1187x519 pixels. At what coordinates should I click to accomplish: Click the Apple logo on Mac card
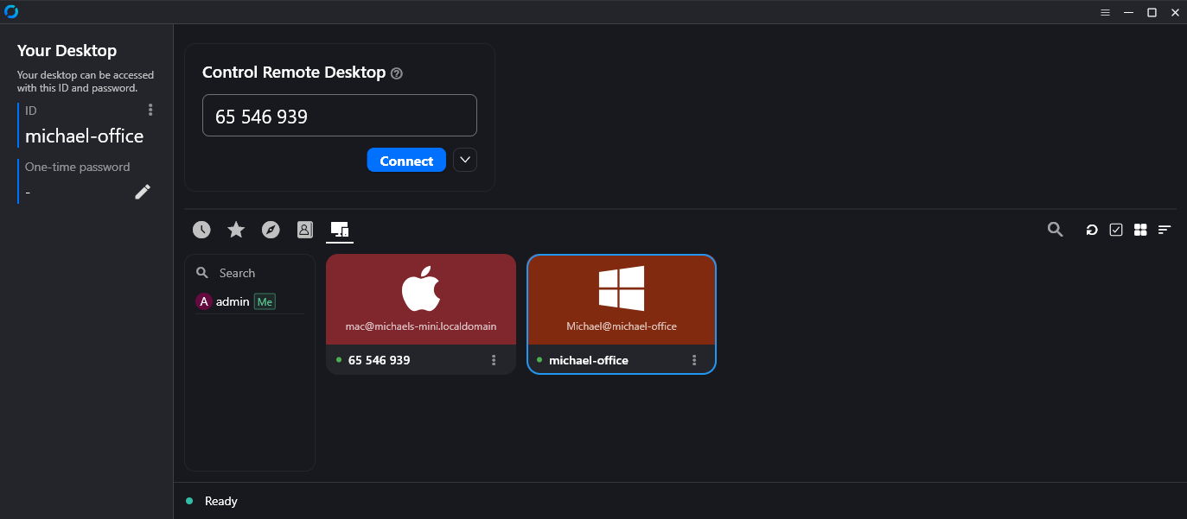coord(421,288)
